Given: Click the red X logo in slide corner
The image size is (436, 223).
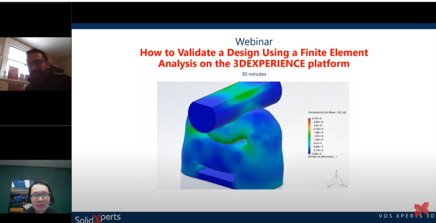Looking at the screenshot, I should (421, 209).
